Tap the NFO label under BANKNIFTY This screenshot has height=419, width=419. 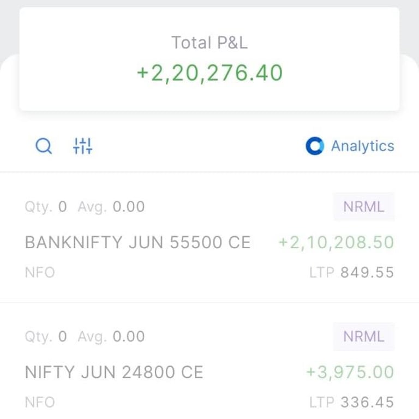click(x=40, y=273)
